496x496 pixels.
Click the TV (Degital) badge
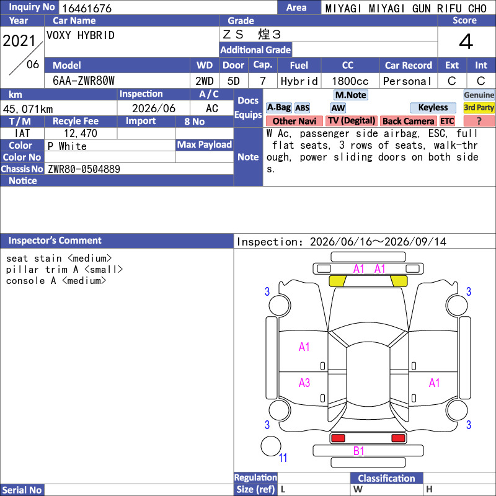(x=351, y=121)
